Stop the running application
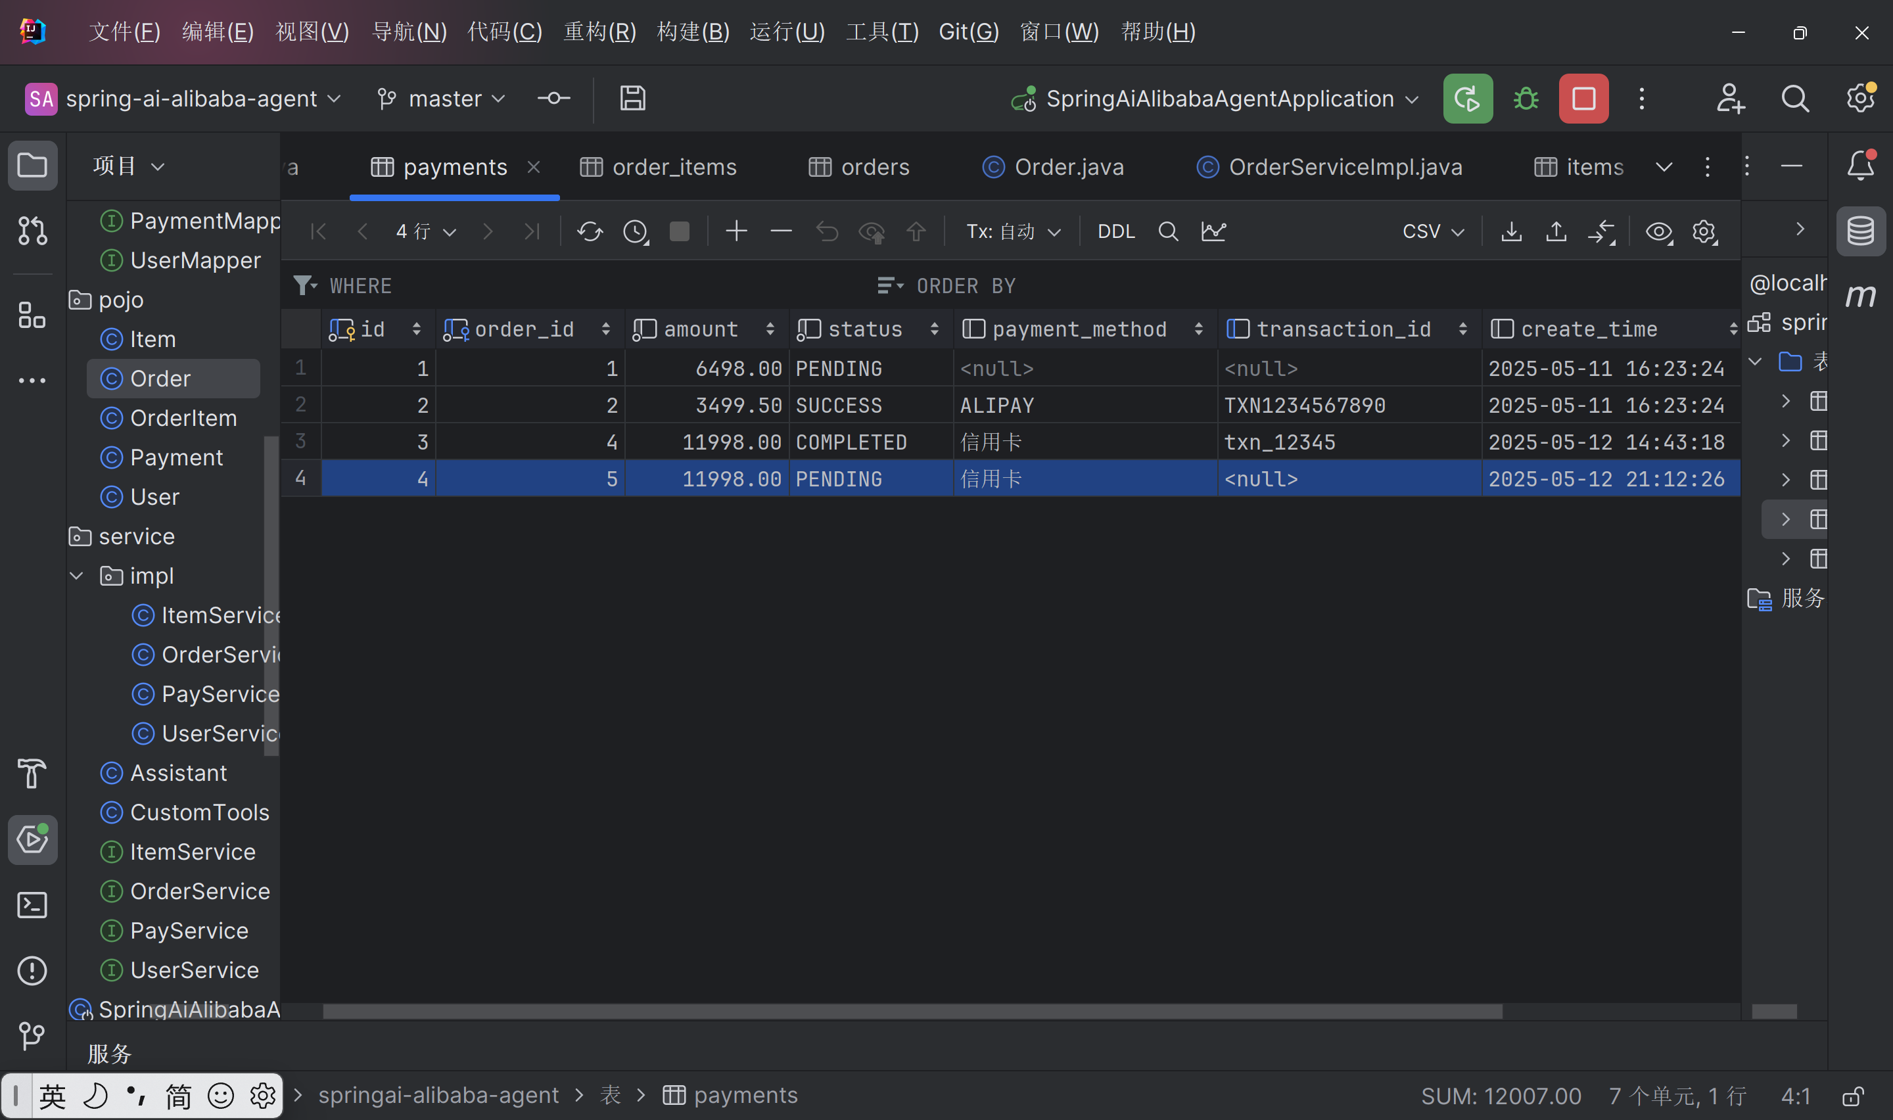1893x1120 pixels. 1583,99
